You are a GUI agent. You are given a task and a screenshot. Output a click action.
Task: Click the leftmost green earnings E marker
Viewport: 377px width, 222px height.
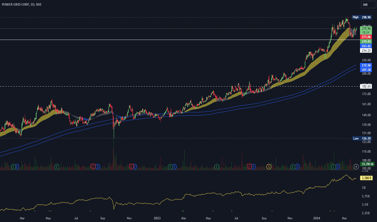pyautogui.click(x=13, y=167)
